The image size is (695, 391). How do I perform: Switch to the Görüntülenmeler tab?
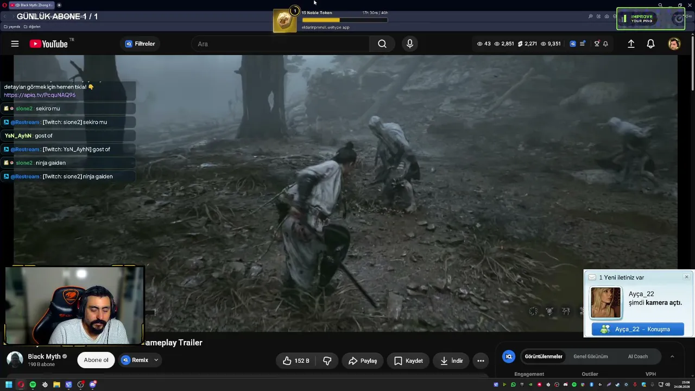pyautogui.click(x=544, y=357)
